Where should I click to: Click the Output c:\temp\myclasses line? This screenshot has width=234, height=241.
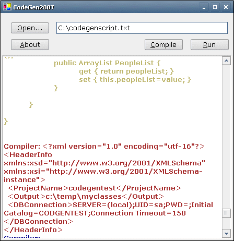pos(86,197)
